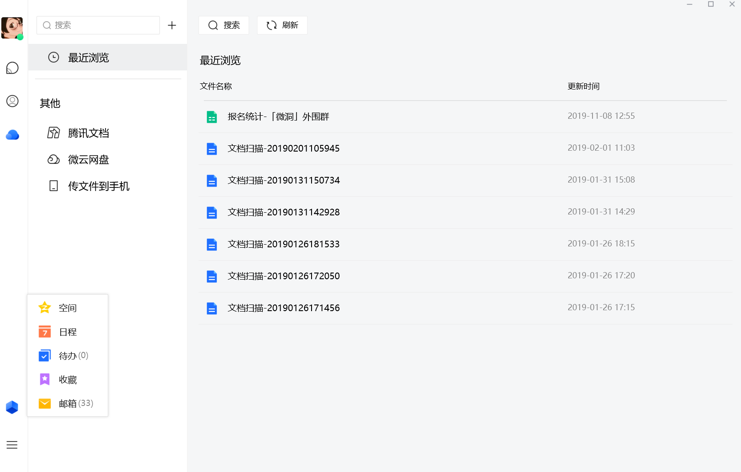Open the chat messages sidebar icon
741x472 pixels.
click(x=12, y=68)
